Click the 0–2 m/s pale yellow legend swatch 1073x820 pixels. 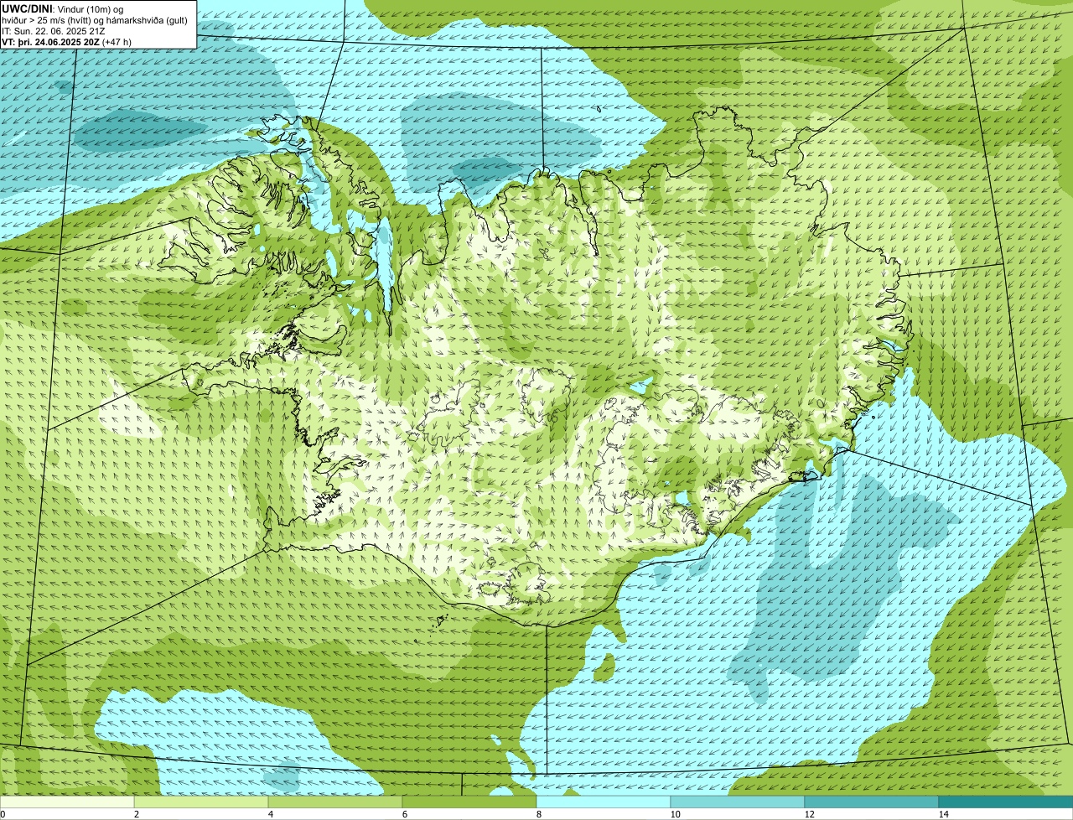[x=67, y=802]
